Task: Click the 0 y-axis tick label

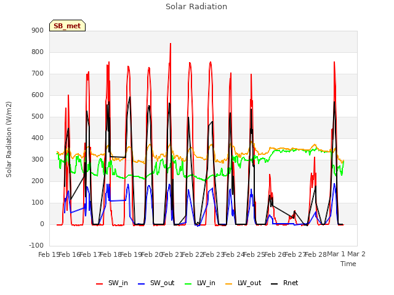Action: coord(42,224)
